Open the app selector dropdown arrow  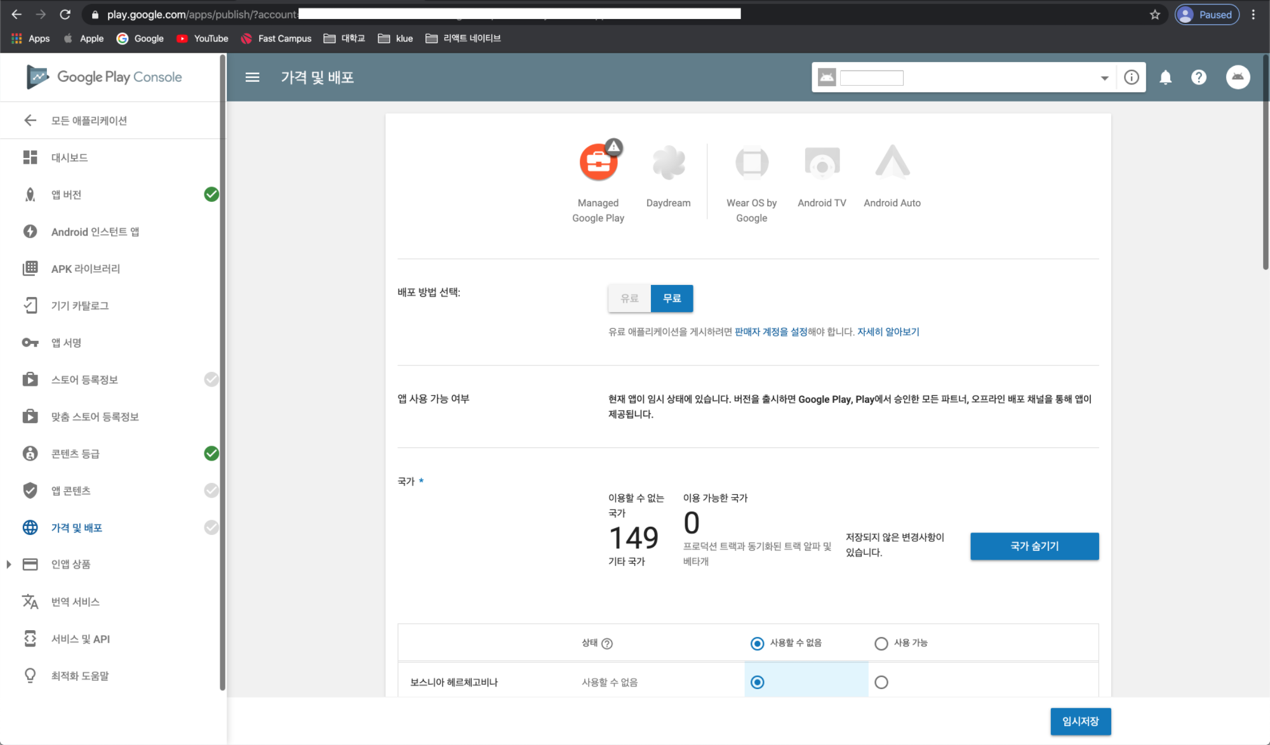click(1104, 78)
